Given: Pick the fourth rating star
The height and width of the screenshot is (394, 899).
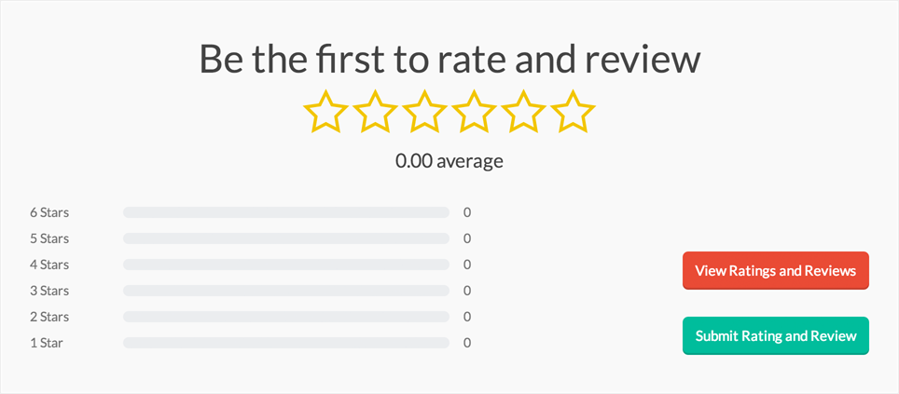Looking at the screenshot, I should tap(474, 112).
